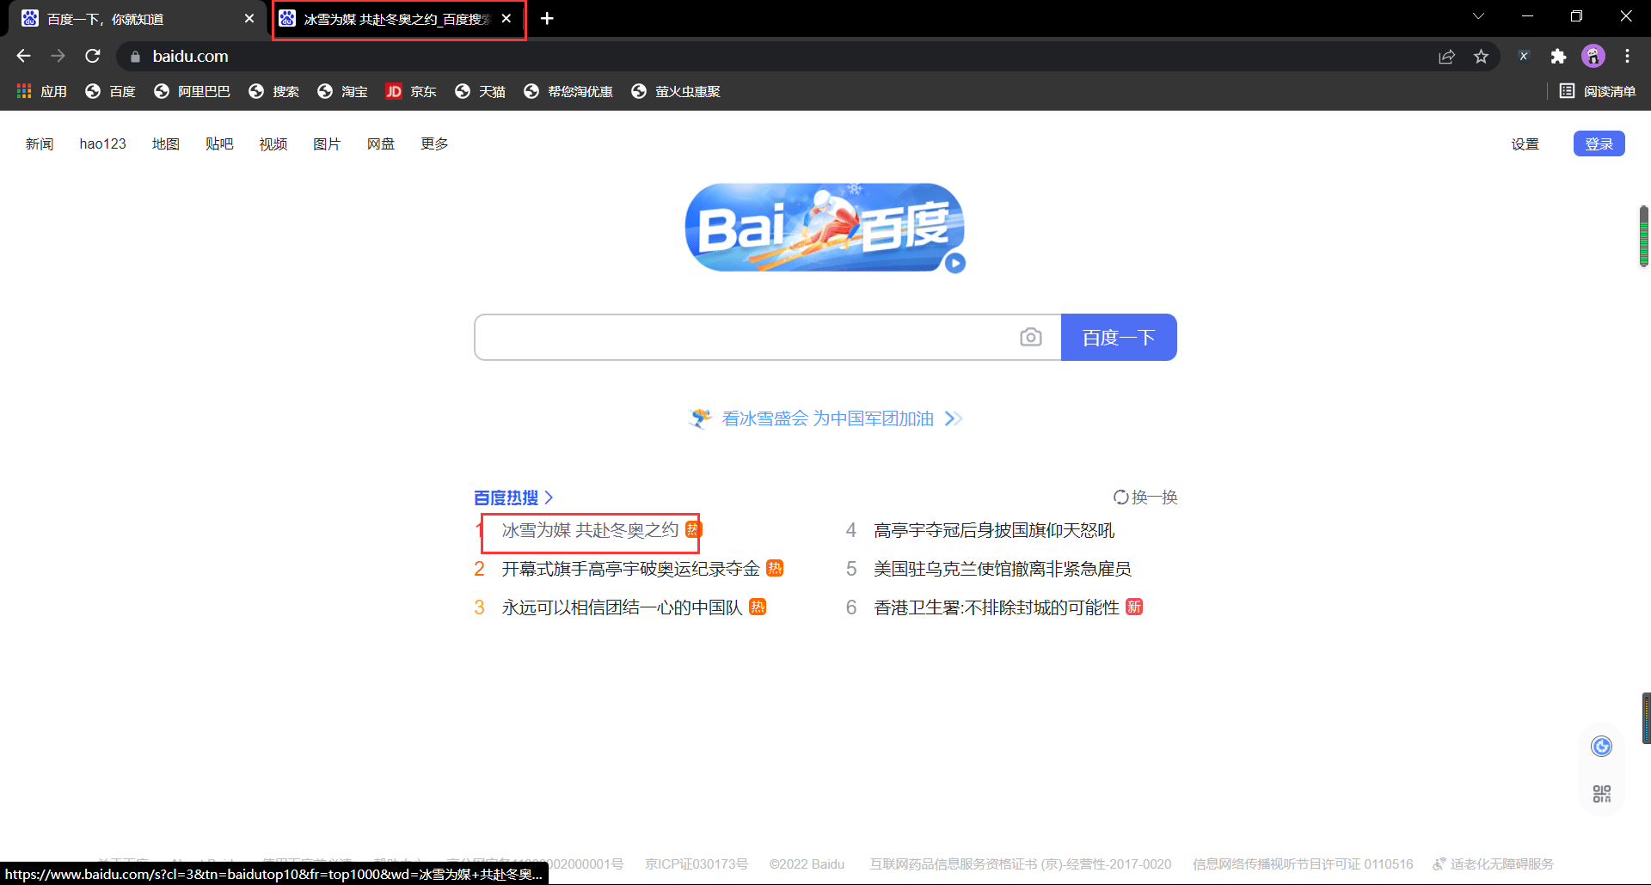
Task: Open Chrome three-dot menu
Action: pyautogui.click(x=1627, y=56)
